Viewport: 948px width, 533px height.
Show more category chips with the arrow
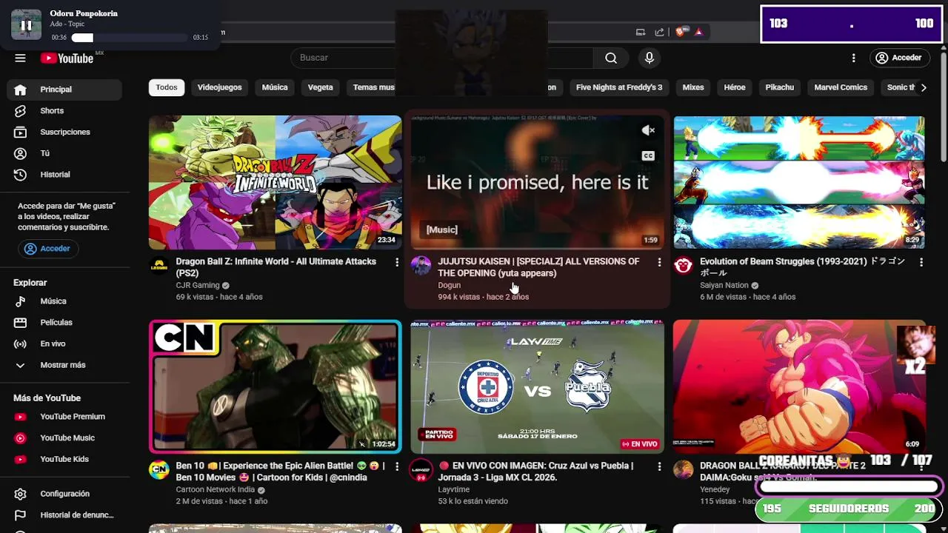point(923,87)
